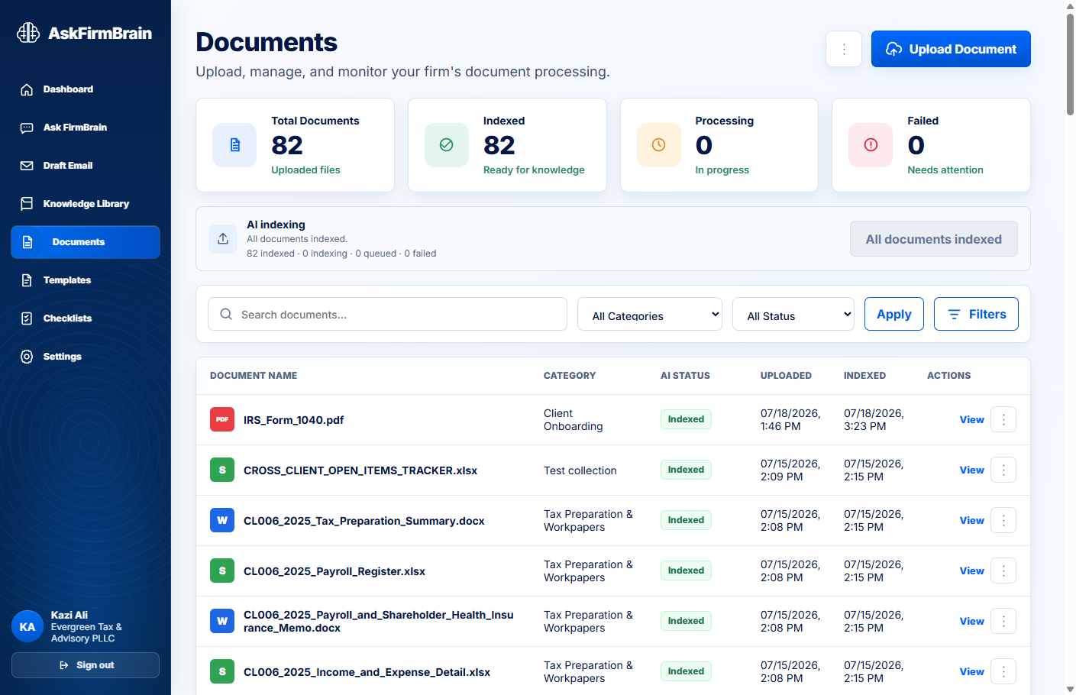Open actions menu for Shareholder Health Insurance Memo
Screen dimensions: 1076x695
(1003, 621)
